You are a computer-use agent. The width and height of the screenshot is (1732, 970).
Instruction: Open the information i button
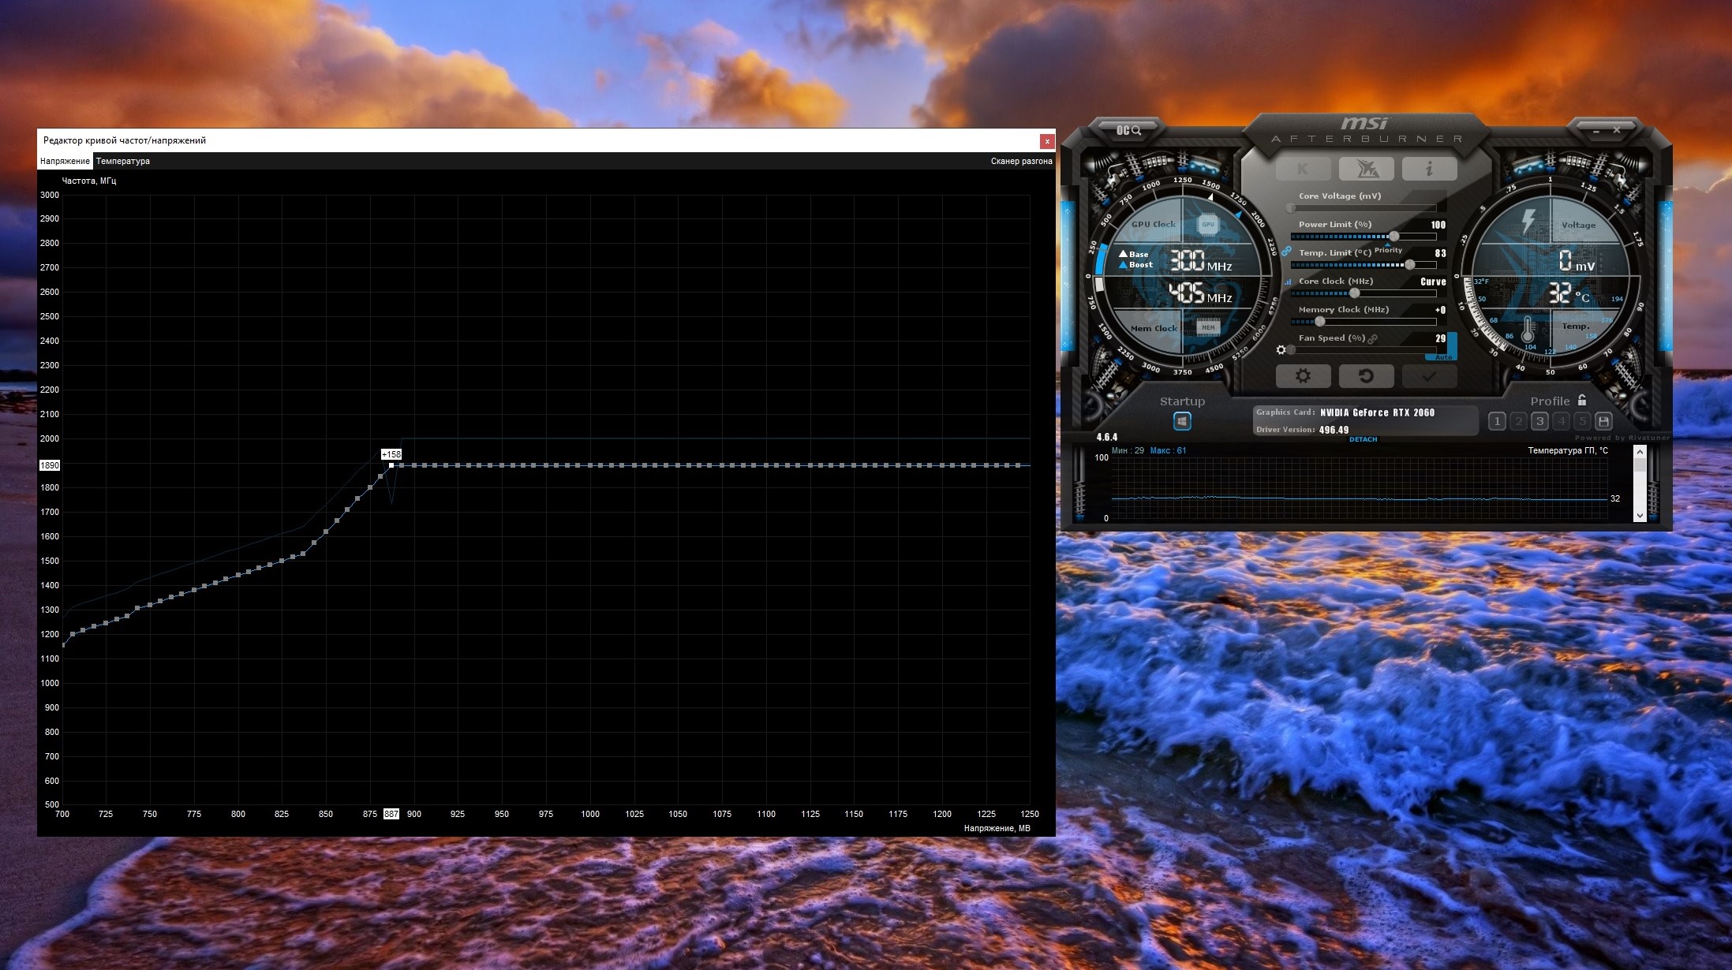1429,168
